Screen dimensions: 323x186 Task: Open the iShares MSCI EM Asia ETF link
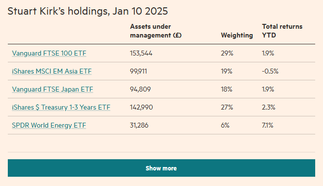[52, 71]
